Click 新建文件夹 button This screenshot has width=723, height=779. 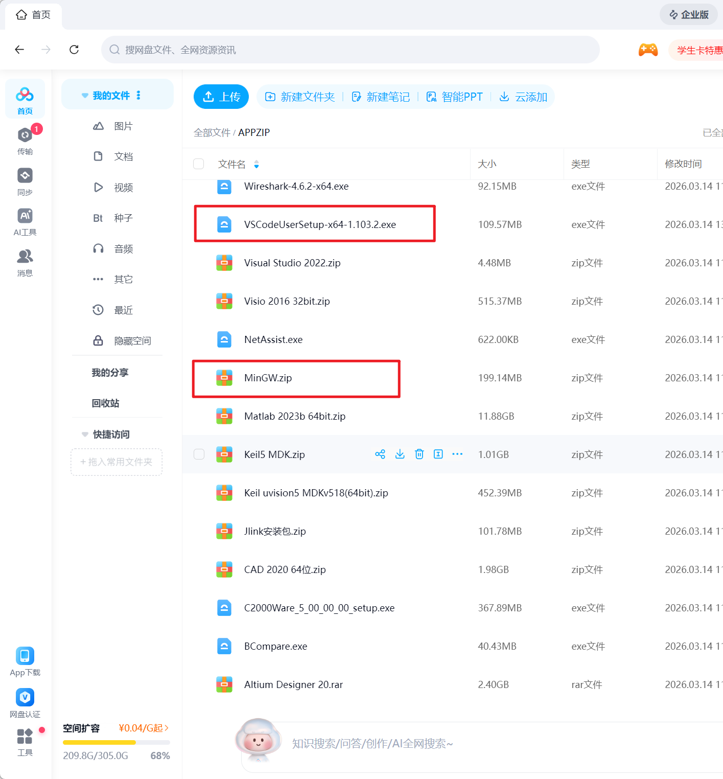pos(300,97)
